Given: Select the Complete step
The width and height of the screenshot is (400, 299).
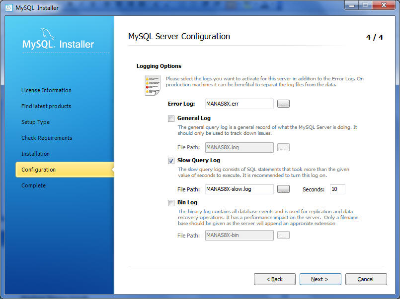Looking at the screenshot, I should point(33,185).
